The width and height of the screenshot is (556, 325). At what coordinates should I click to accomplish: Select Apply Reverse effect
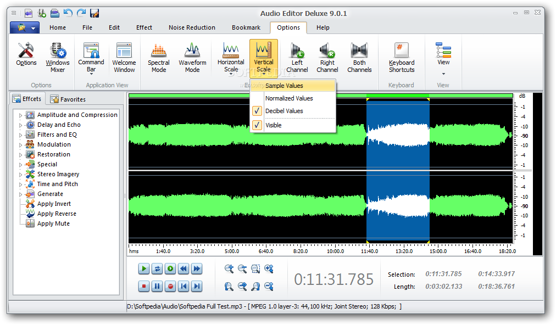[57, 214]
